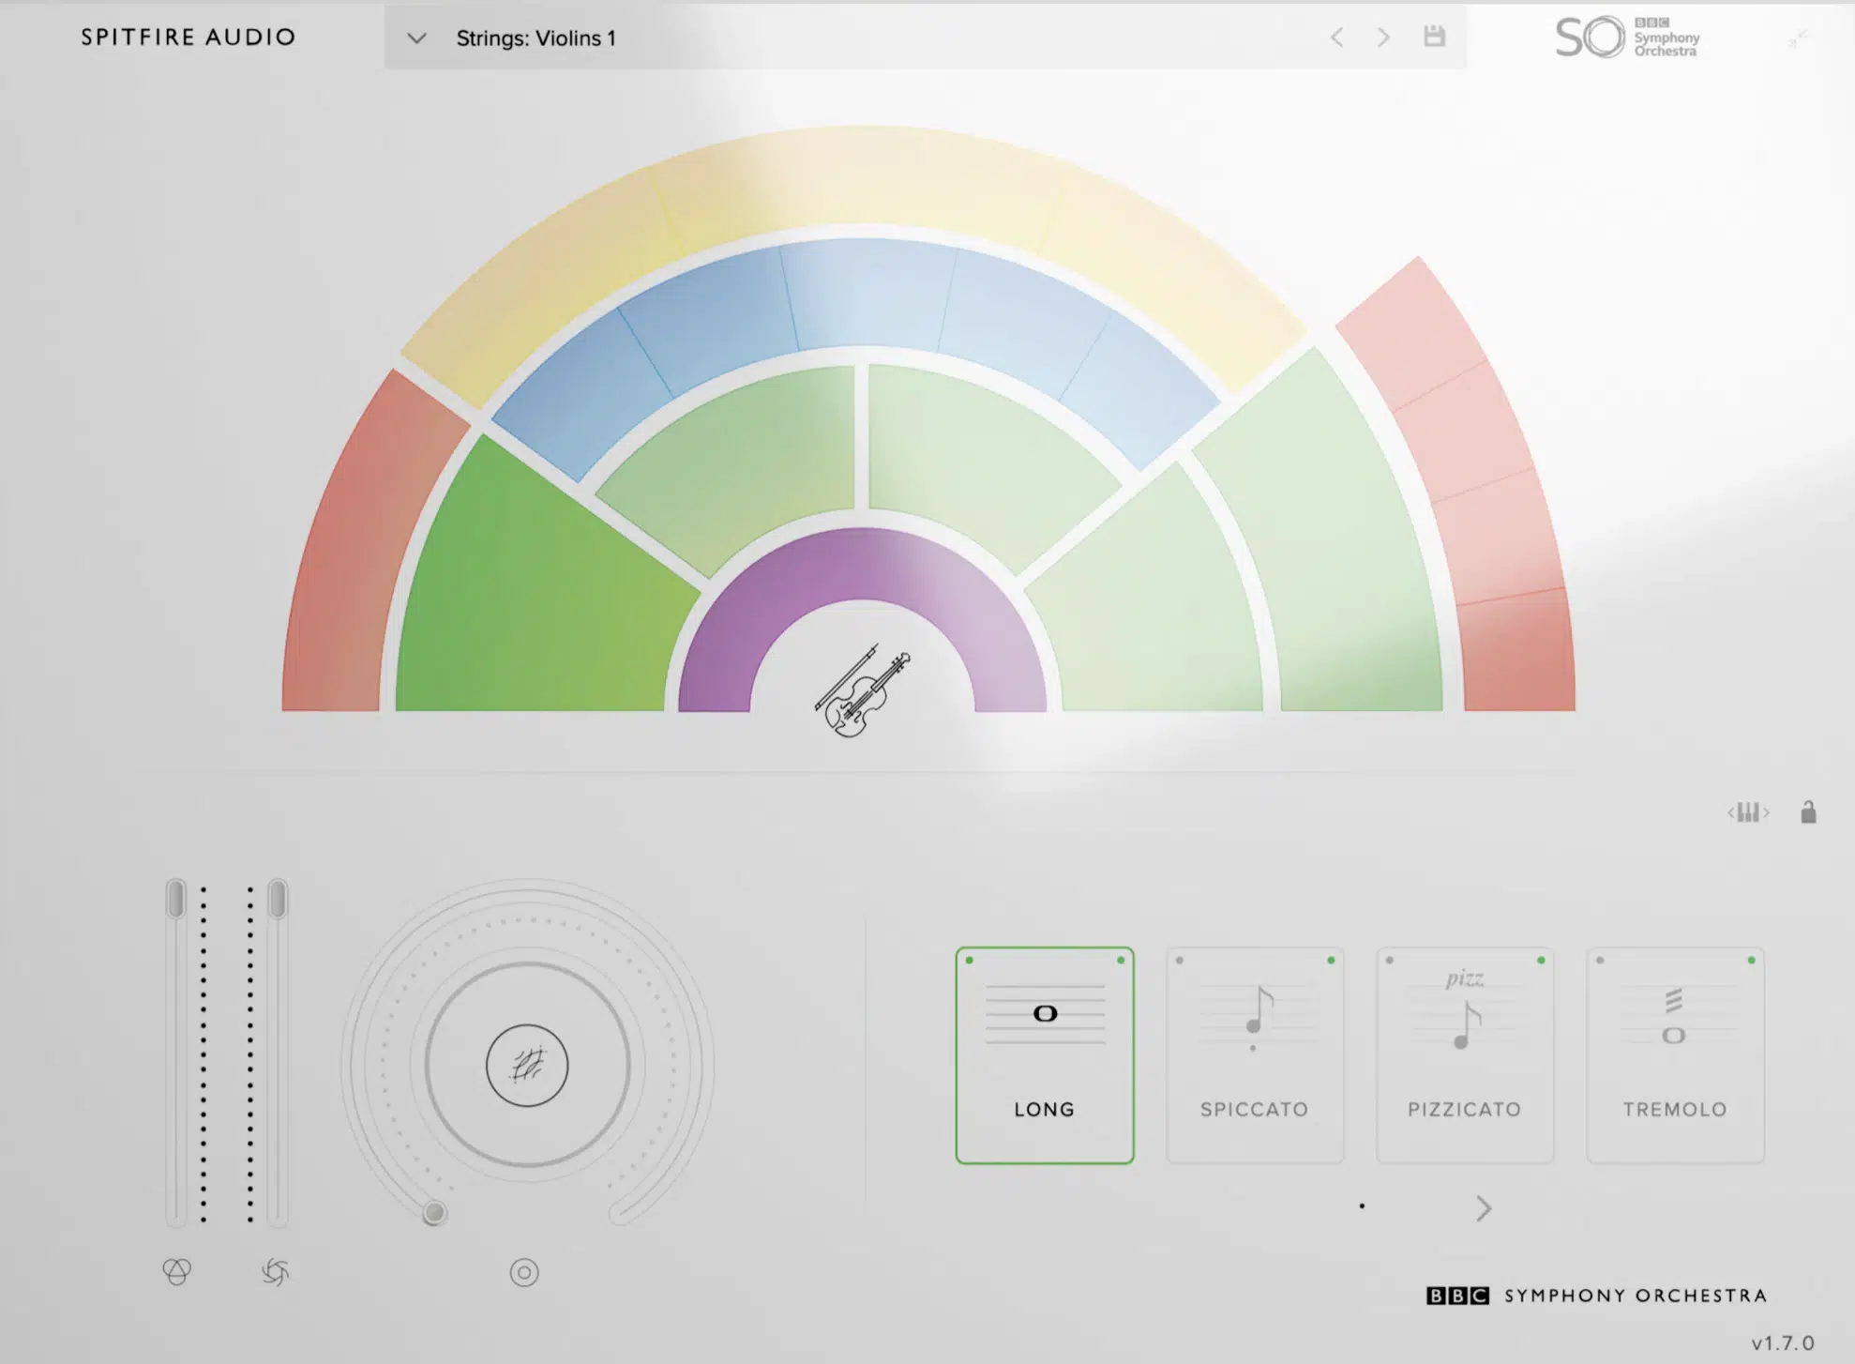Viewport: 1855px width, 1364px height.
Task: Save preset with the floppy disk icon
Action: [1434, 37]
